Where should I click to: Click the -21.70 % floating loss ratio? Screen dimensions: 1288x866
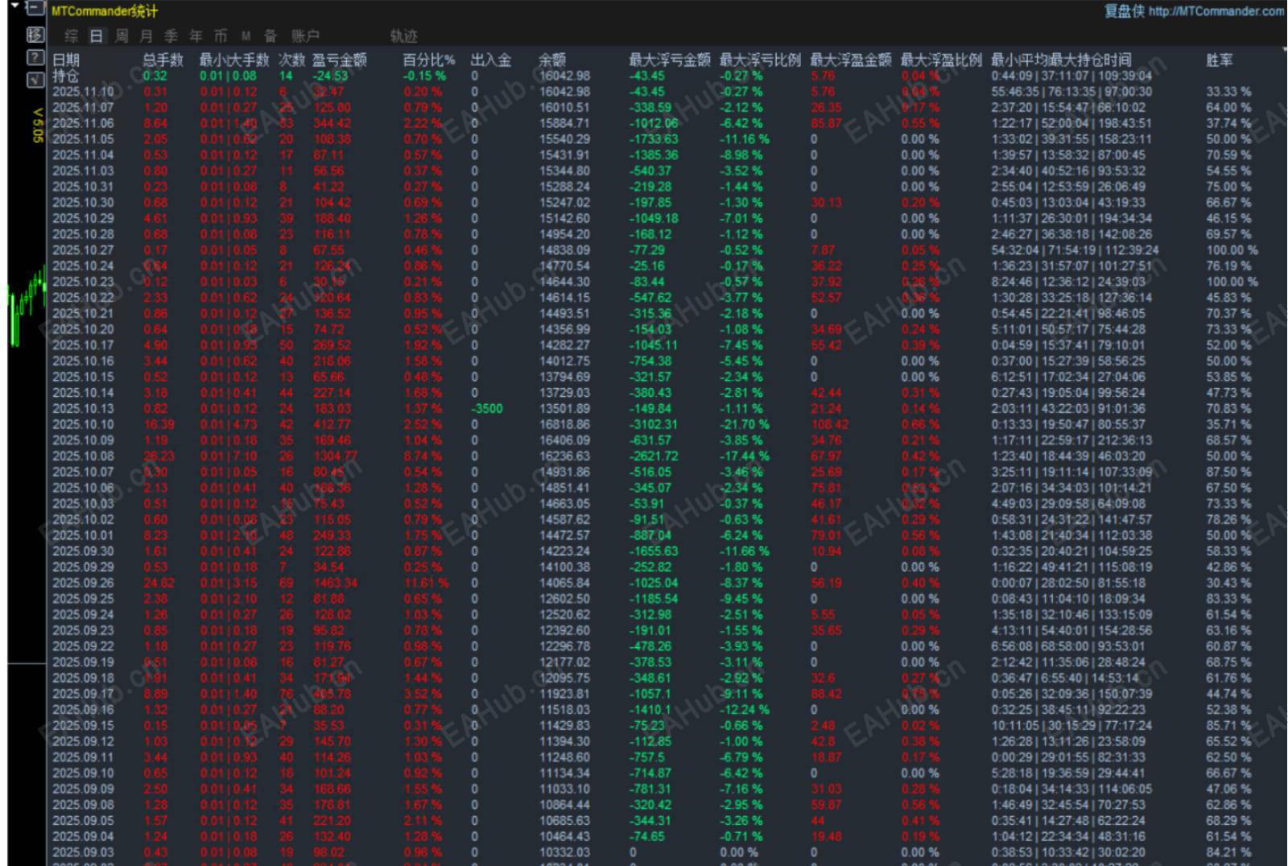tap(745, 424)
